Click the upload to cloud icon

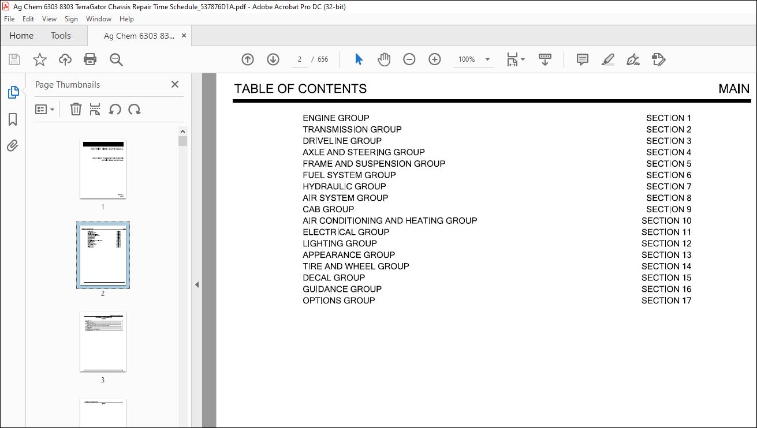point(65,59)
